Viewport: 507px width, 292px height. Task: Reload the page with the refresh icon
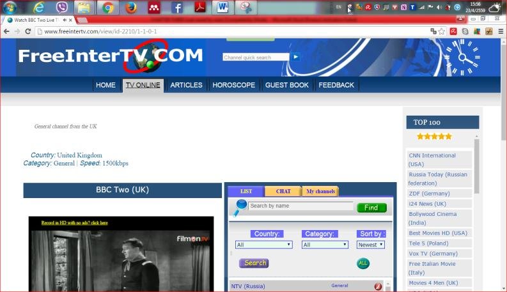pyautogui.click(x=27, y=31)
